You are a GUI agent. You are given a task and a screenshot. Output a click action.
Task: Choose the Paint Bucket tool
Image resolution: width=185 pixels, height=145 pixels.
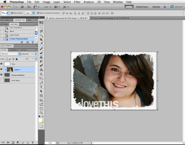[41, 70]
